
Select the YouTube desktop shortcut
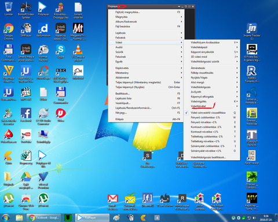pos(26,136)
